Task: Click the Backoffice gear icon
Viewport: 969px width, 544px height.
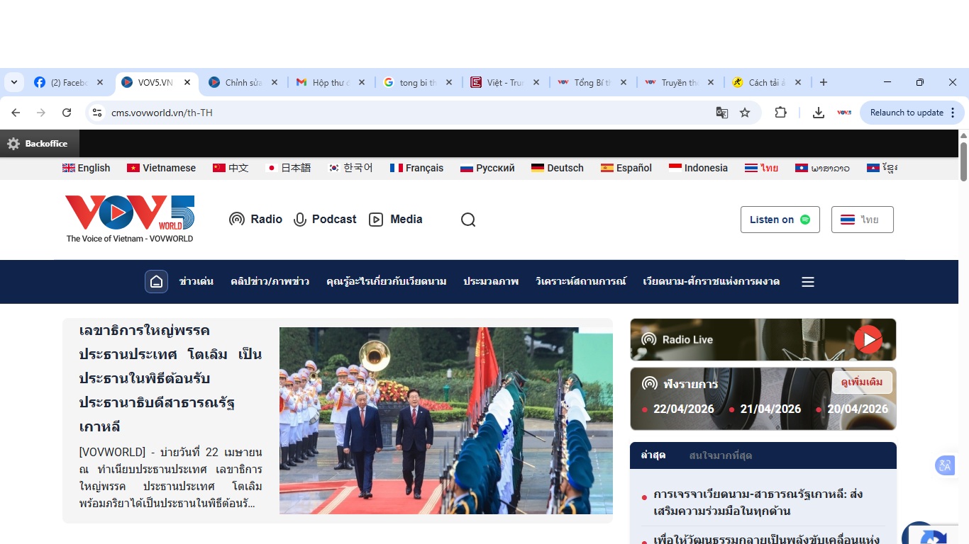Action: point(13,144)
